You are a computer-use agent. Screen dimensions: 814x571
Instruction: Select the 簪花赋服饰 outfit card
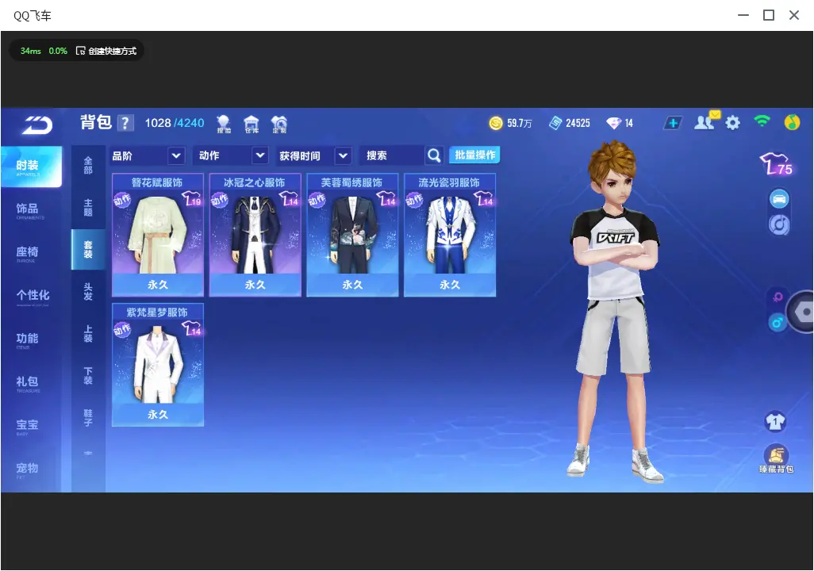[x=158, y=235]
